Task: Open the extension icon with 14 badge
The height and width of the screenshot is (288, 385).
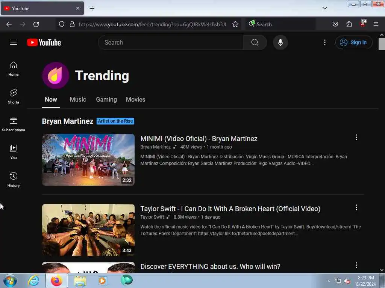Action: point(363,24)
